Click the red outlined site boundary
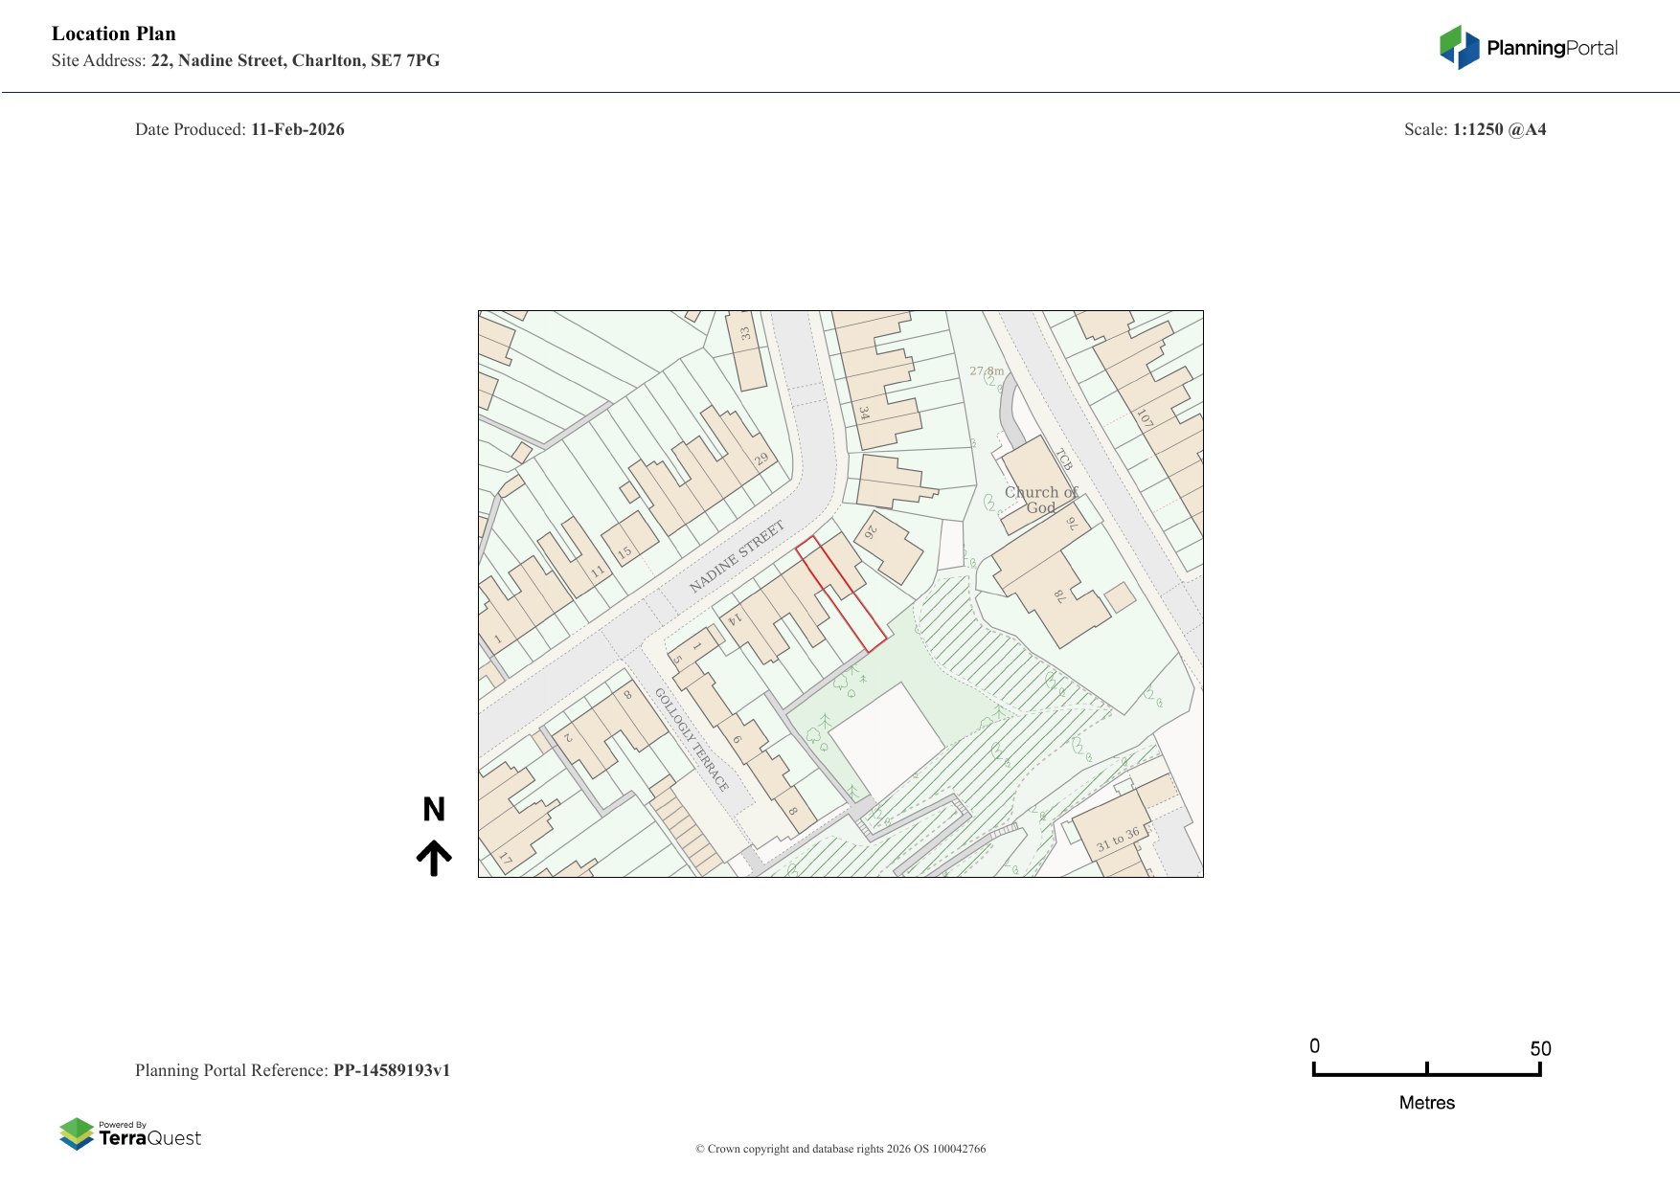 click(840, 594)
